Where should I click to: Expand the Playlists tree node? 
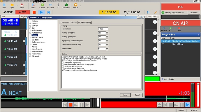coord(30,23)
